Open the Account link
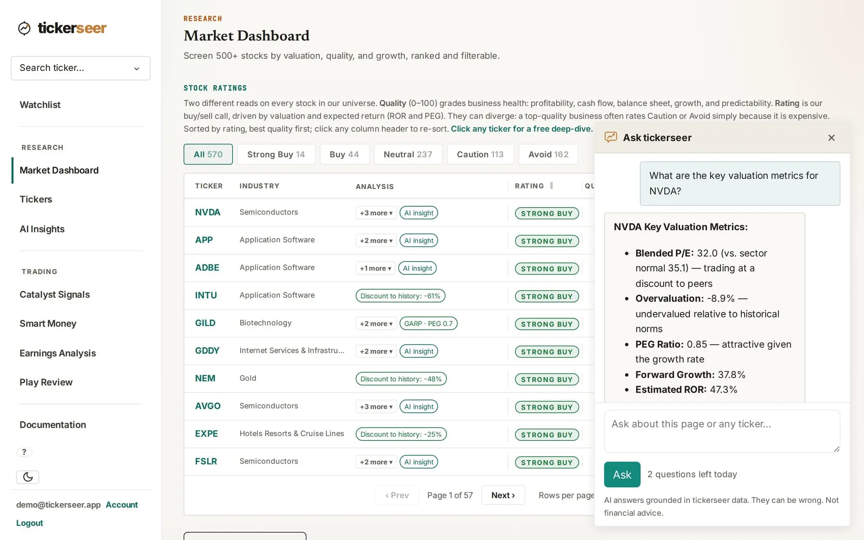 121,505
